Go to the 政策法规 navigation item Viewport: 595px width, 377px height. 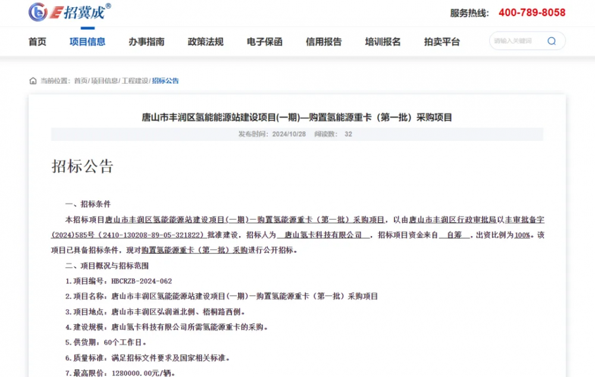click(x=205, y=42)
